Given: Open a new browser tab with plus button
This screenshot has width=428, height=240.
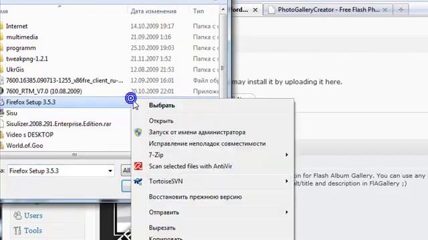Looking at the screenshot, I should point(401,10).
